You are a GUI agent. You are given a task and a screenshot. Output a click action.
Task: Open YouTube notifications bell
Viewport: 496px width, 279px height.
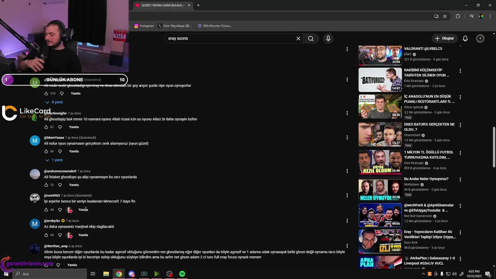pyautogui.click(x=465, y=38)
